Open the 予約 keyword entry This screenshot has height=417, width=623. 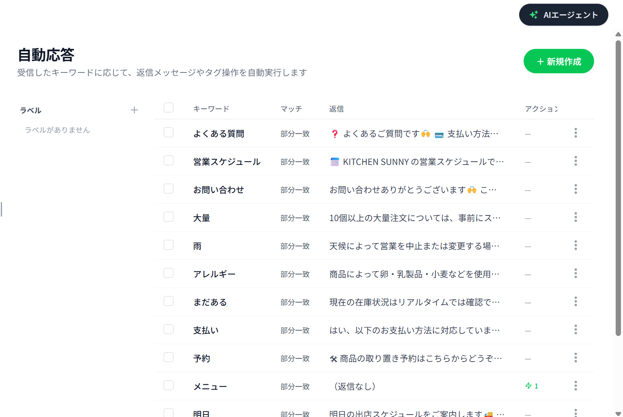point(202,358)
